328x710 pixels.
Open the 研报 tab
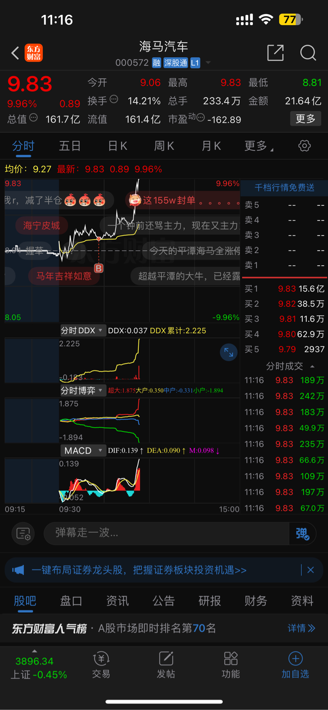pos(210,601)
